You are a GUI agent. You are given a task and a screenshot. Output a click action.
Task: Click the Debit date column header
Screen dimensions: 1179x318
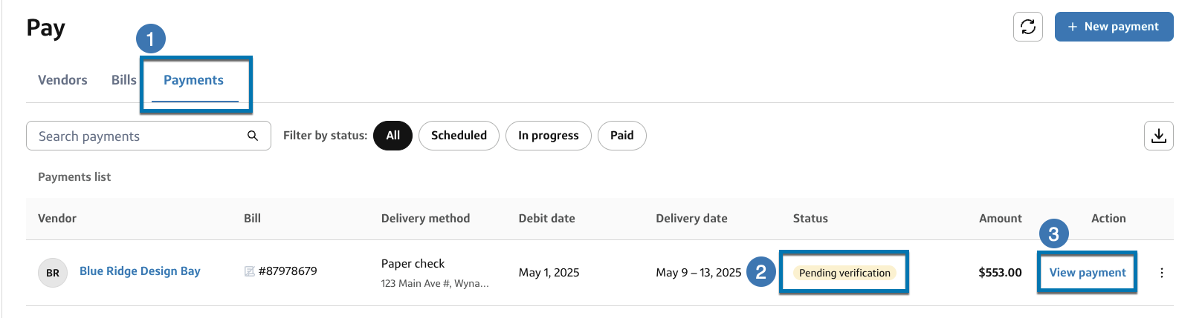click(546, 219)
